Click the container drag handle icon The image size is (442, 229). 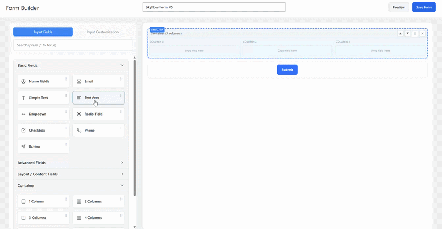click(415, 34)
